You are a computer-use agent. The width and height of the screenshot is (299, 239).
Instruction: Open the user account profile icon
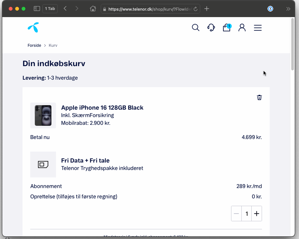pos(242,28)
